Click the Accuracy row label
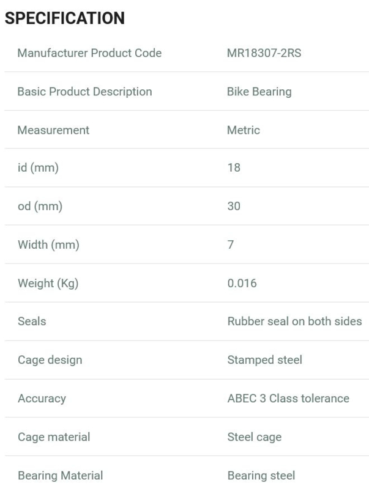 pyautogui.click(x=42, y=399)
